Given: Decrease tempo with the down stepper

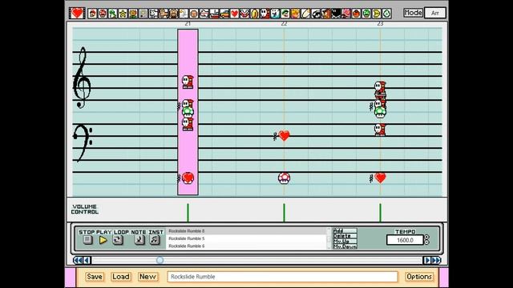Looking at the screenshot, I should click(x=426, y=242).
